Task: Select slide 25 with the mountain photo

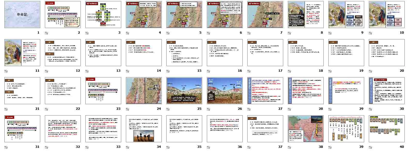Action: tap(184, 91)
